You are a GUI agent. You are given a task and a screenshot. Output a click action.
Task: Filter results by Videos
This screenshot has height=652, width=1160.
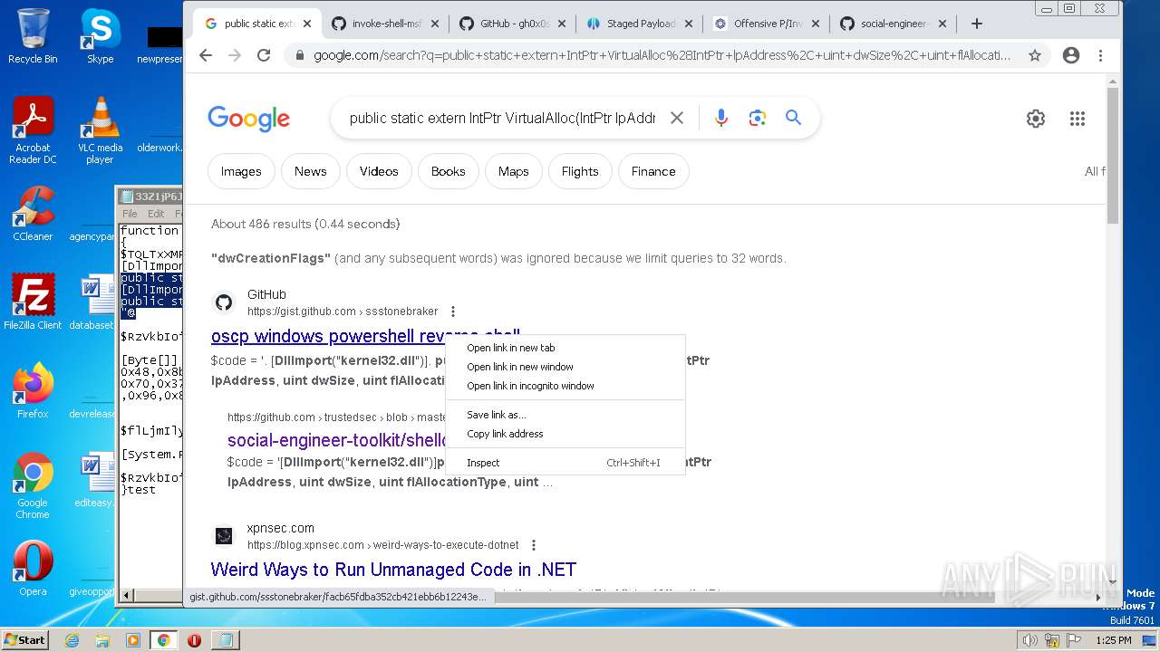pos(379,171)
